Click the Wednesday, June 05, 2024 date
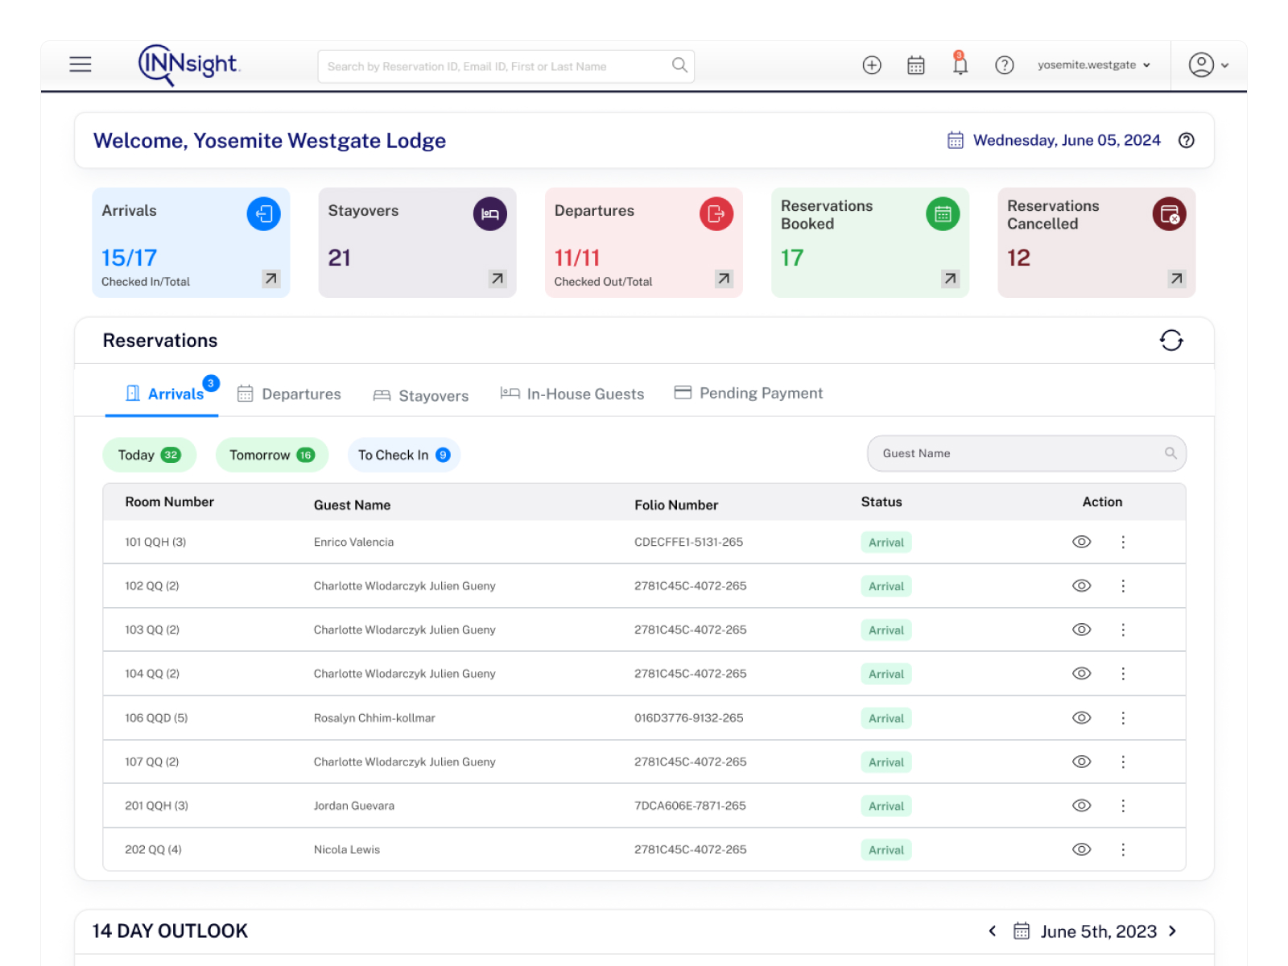Image resolution: width=1288 pixels, height=966 pixels. [1067, 140]
